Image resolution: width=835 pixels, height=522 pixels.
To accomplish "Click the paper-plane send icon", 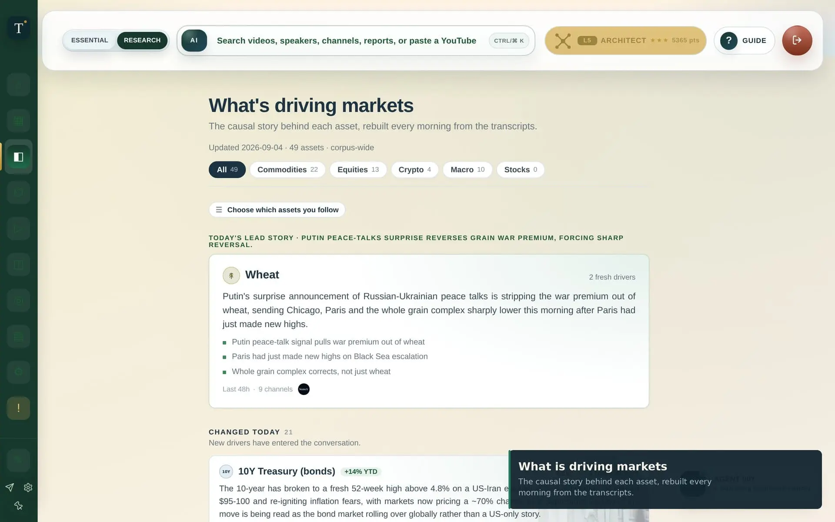I will (10, 487).
